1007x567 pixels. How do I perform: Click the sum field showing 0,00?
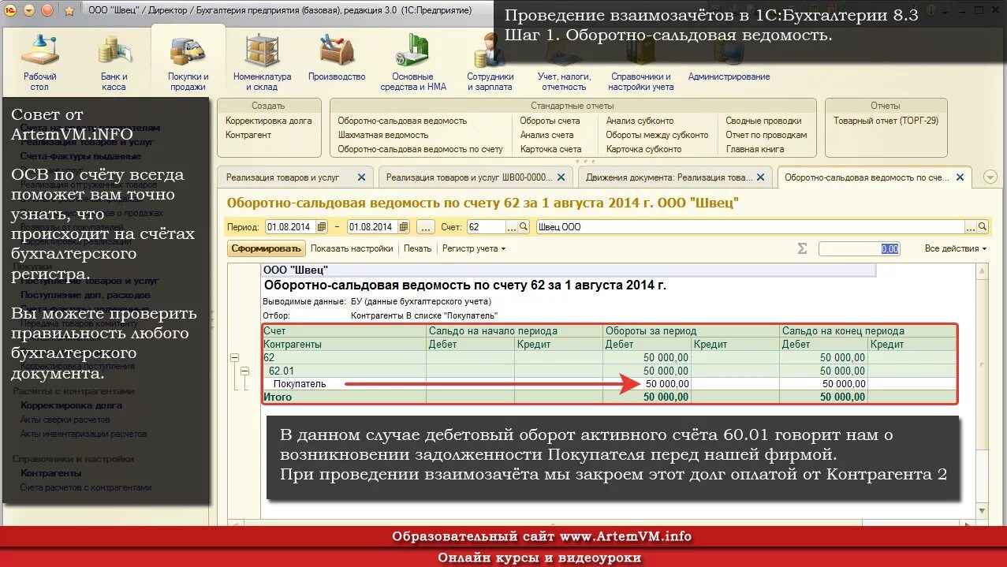coord(859,248)
